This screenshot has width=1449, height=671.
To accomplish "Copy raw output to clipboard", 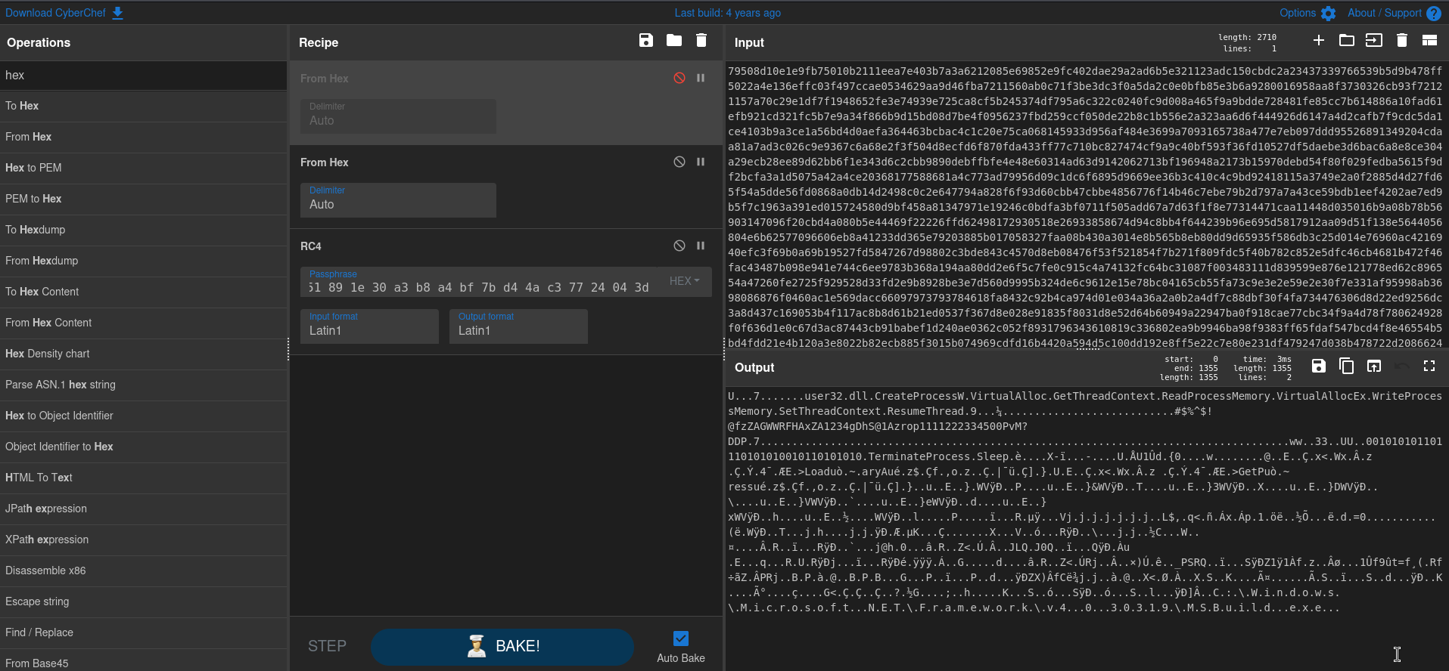I will tap(1347, 366).
